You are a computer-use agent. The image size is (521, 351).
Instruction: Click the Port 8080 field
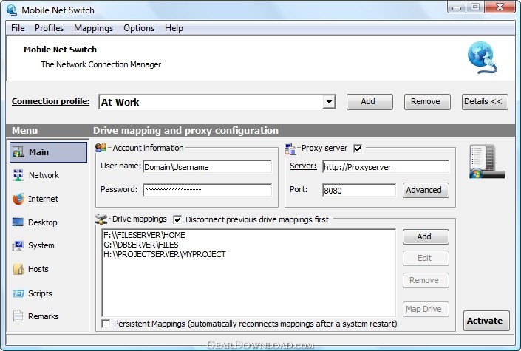(359, 190)
